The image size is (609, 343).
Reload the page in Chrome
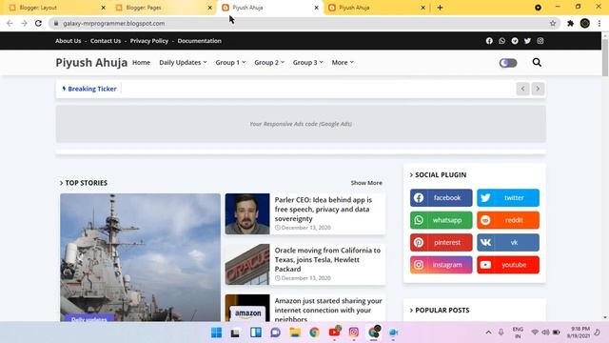click(x=38, y=23)
